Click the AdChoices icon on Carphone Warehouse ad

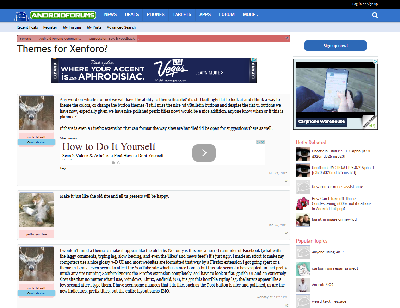pyautogui.click(x=375, y=62)
